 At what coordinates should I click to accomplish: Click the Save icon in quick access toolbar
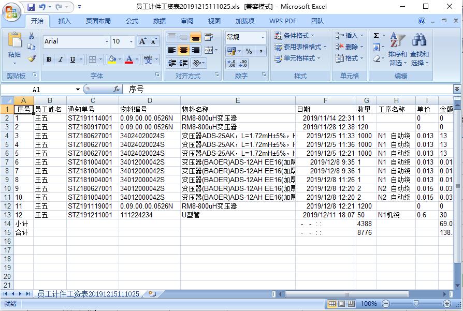(x=31, y=7)
